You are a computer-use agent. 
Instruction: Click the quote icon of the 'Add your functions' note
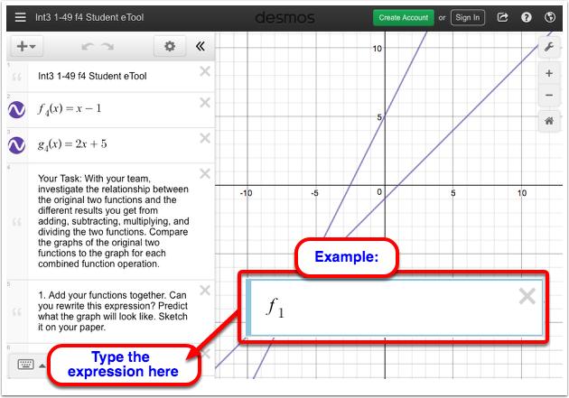[16, 311]
